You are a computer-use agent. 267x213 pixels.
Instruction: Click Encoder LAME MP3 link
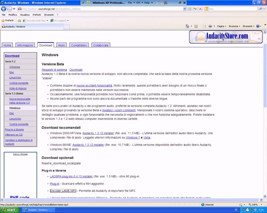(x=63, y=191)
